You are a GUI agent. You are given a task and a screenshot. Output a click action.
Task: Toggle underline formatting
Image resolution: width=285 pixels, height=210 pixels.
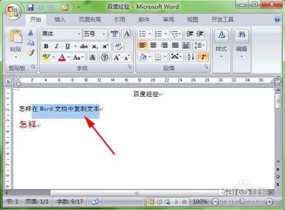click(x=67, y=46)
